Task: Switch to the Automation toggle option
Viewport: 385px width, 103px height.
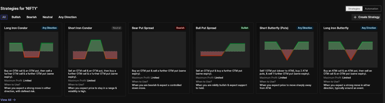Action: (372, 9)
